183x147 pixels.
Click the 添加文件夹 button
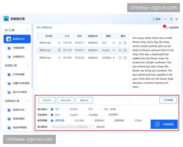pos(66,100)
